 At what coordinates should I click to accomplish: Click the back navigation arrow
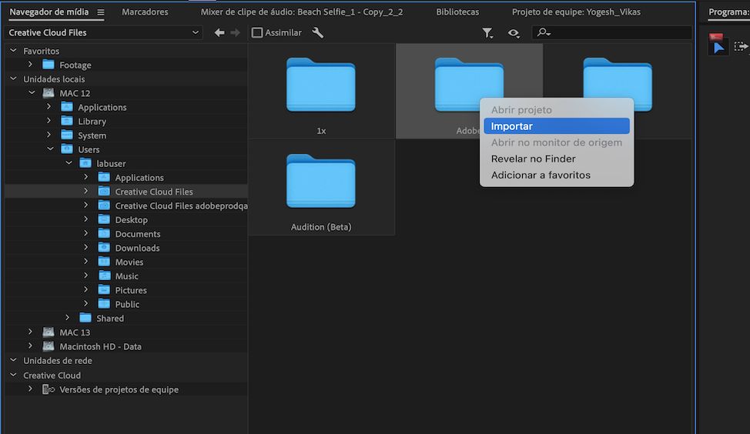click(219, 33)
